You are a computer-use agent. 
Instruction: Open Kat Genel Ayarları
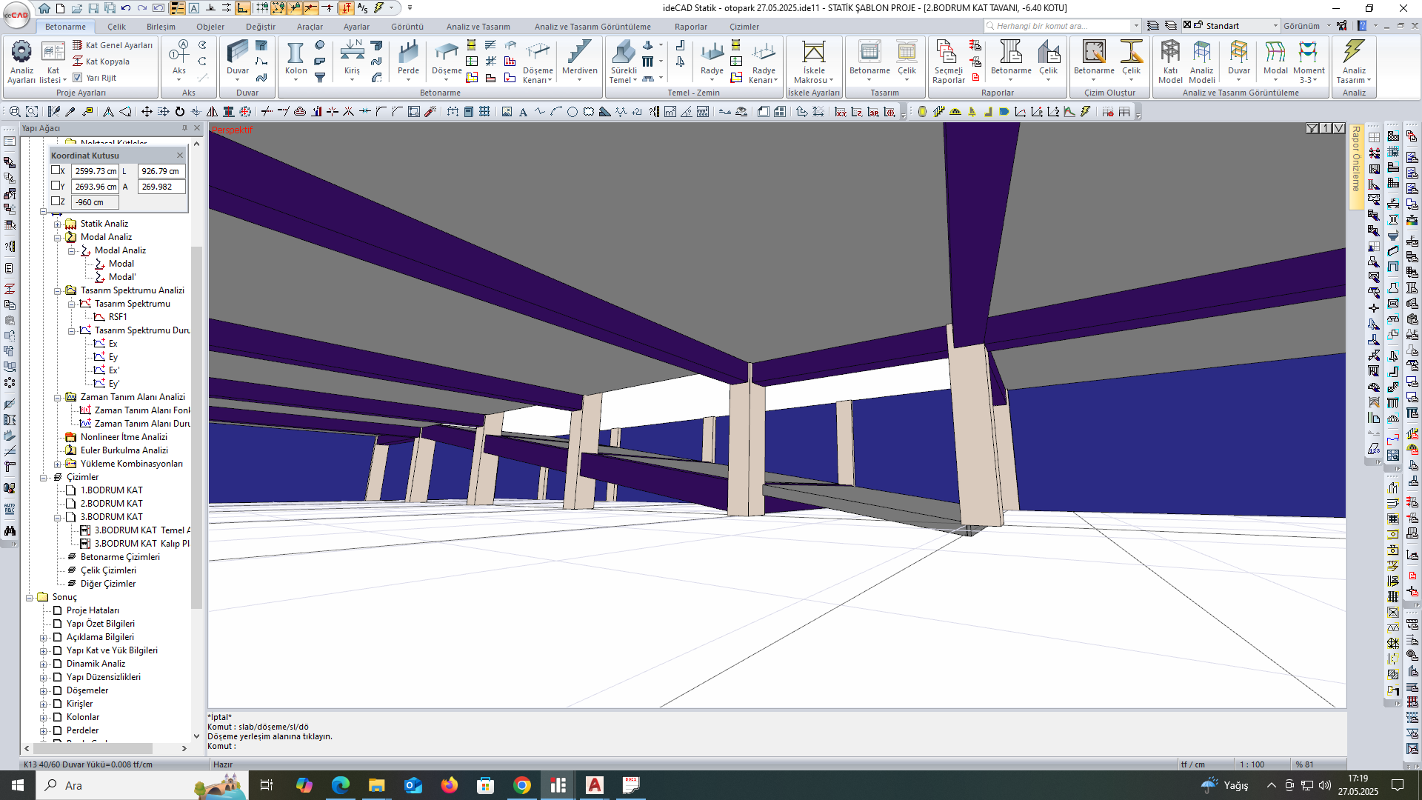[x=113, y=45]
